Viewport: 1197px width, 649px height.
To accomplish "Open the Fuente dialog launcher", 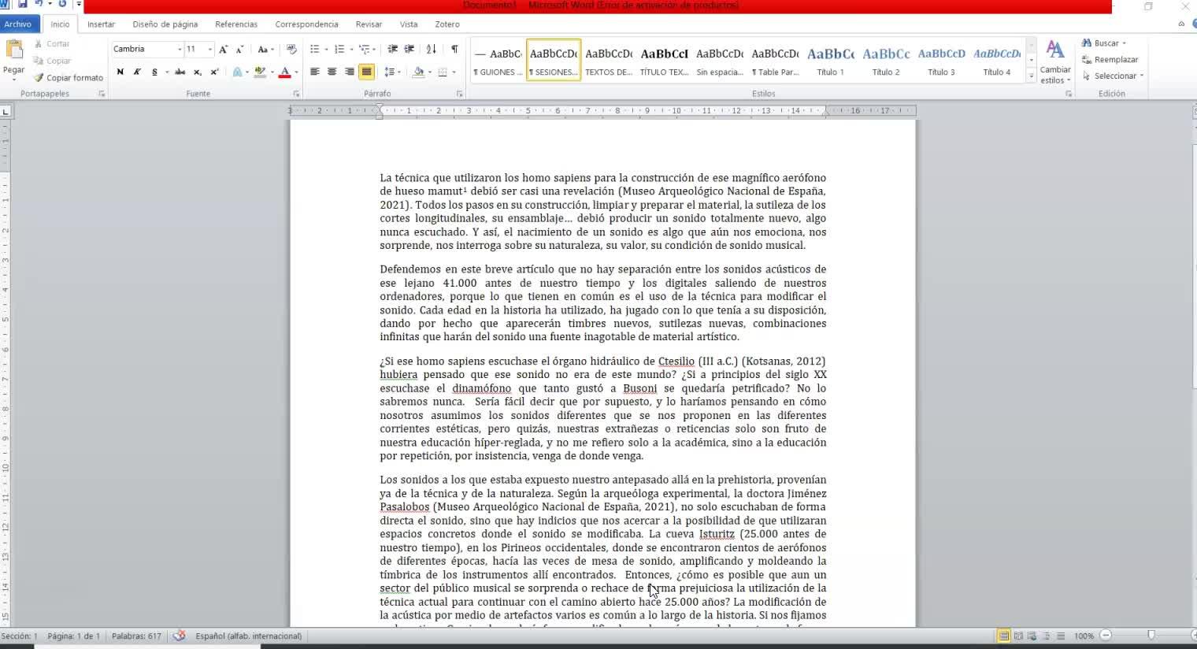I will tap(296, 94).
